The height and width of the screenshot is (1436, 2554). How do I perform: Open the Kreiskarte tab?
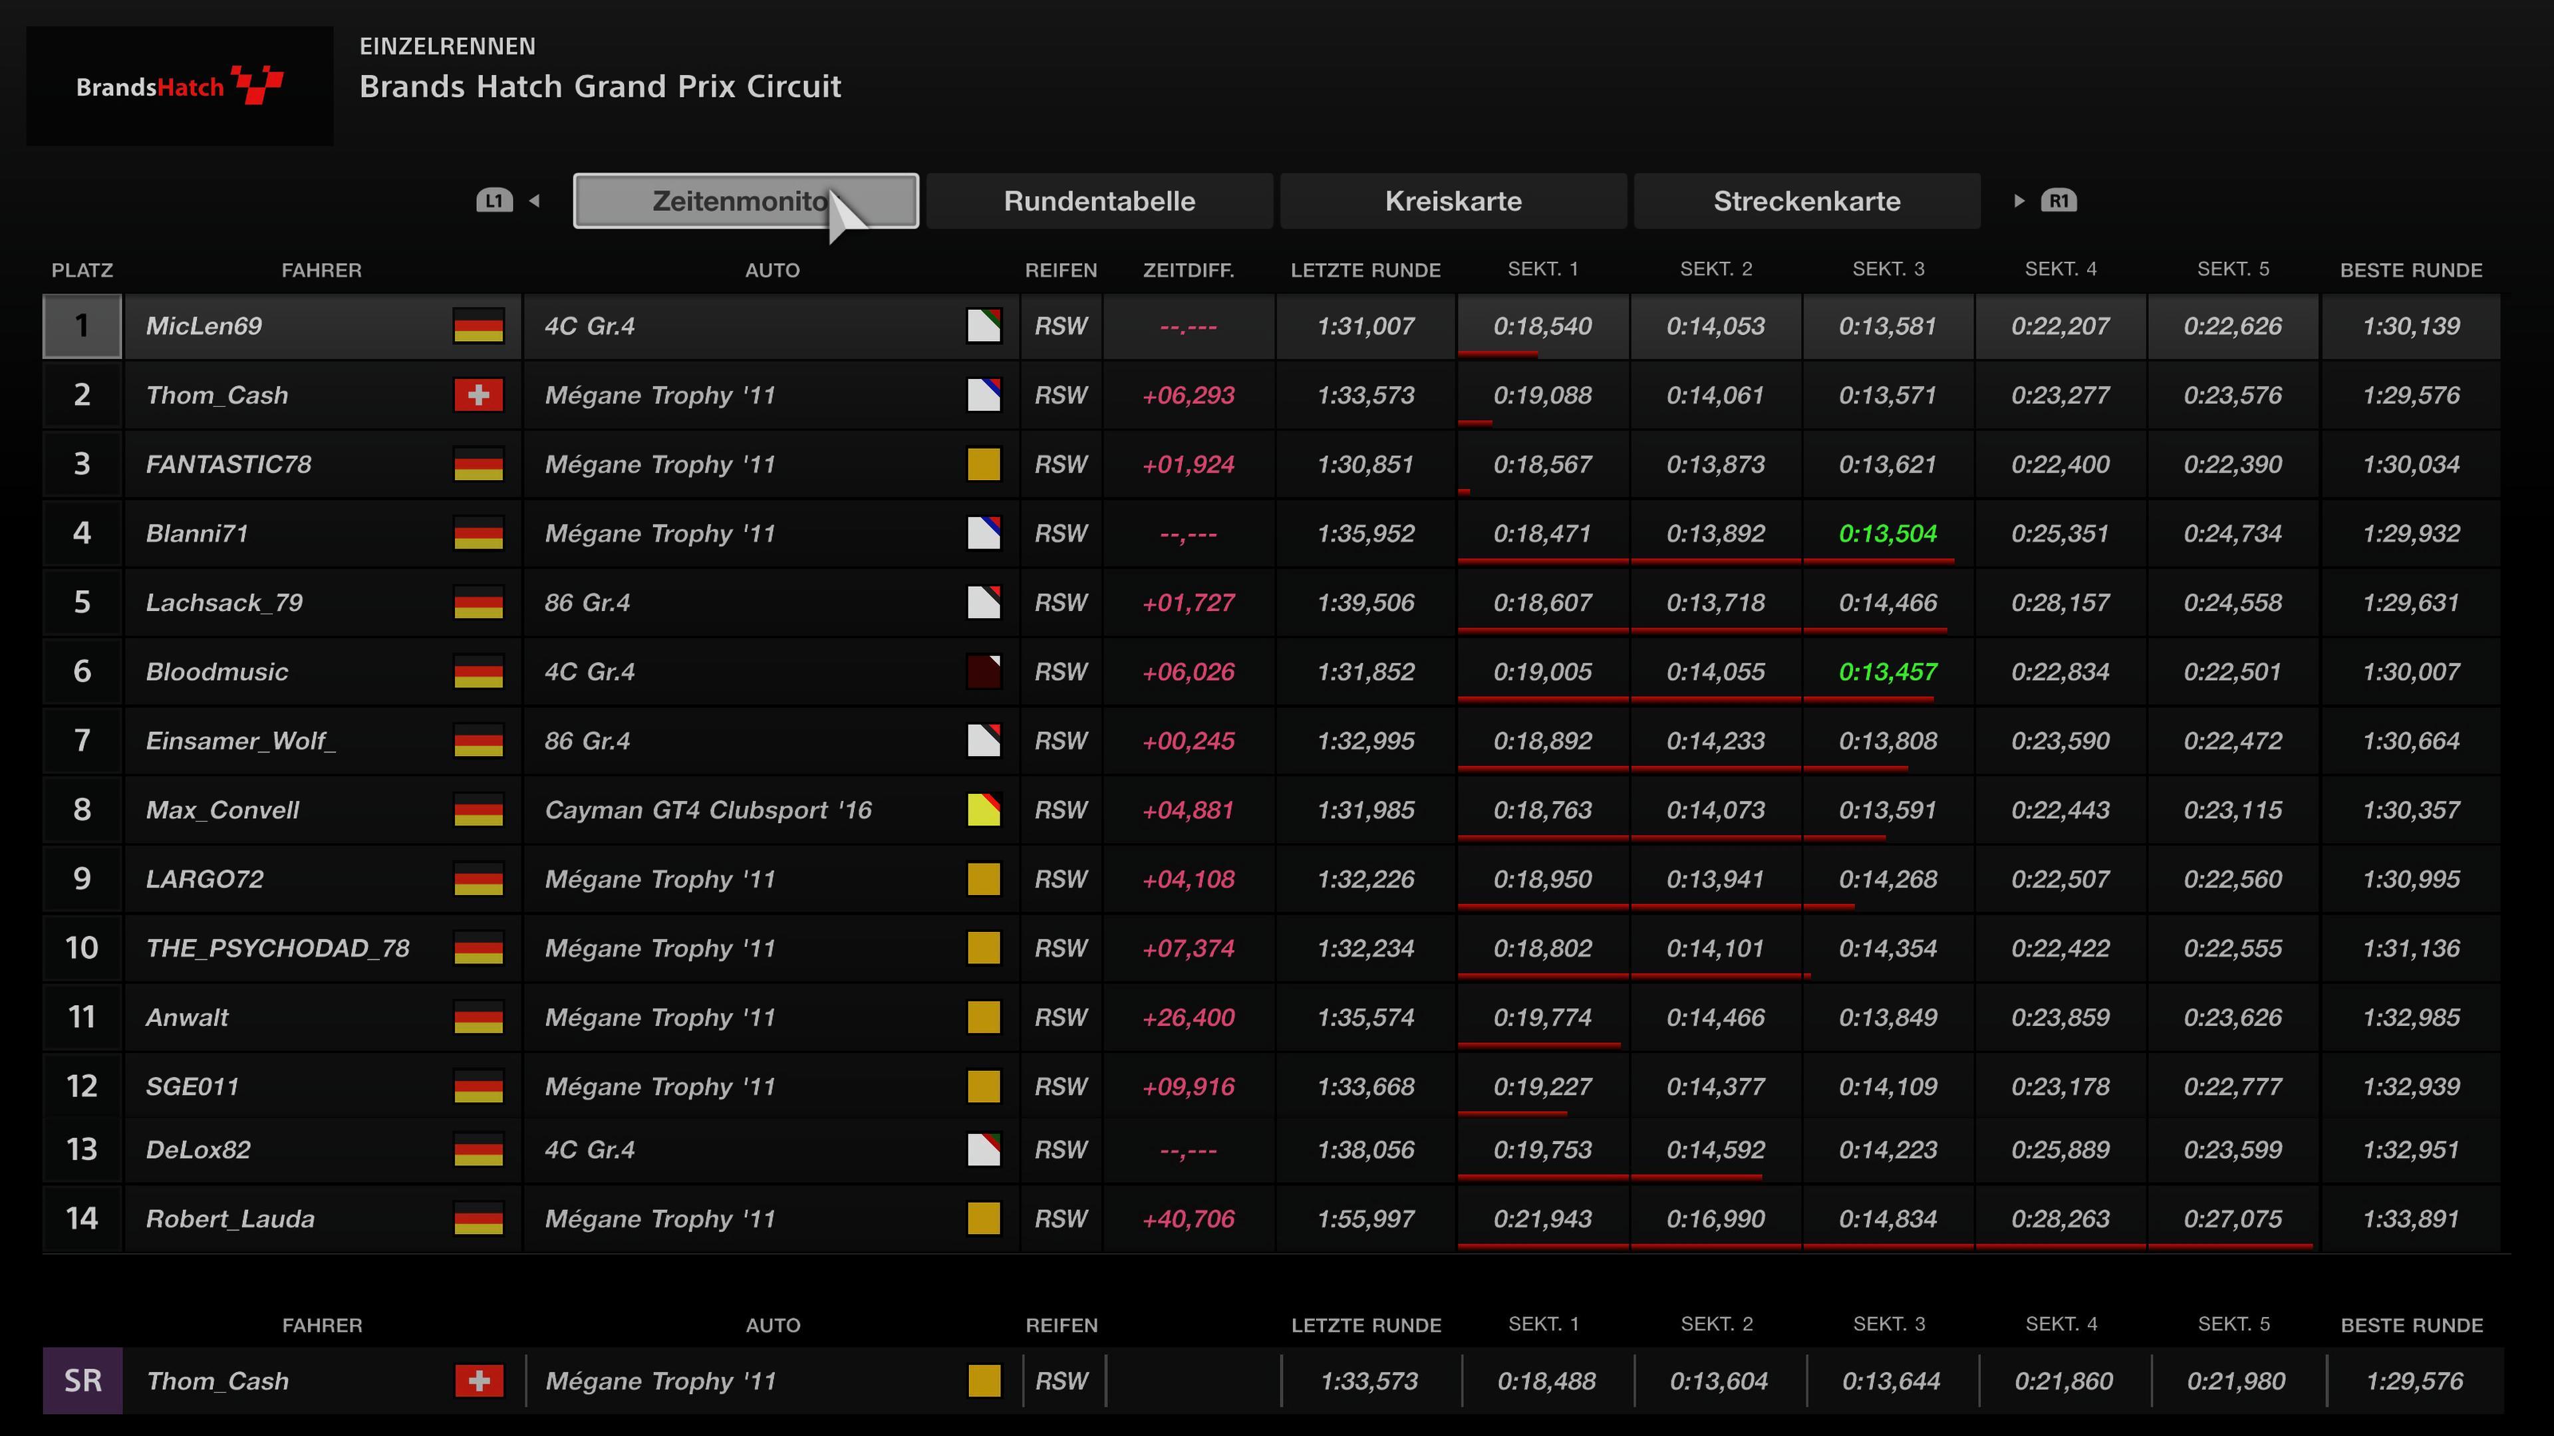pos(1453,201)
